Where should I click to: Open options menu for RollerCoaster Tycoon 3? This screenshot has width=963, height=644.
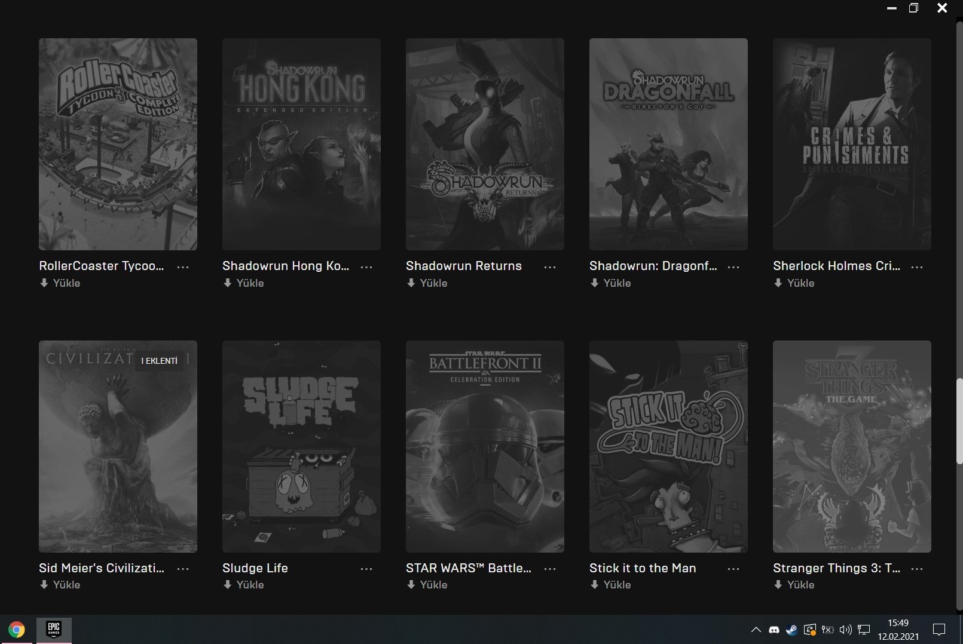click(x=183, y=267)
